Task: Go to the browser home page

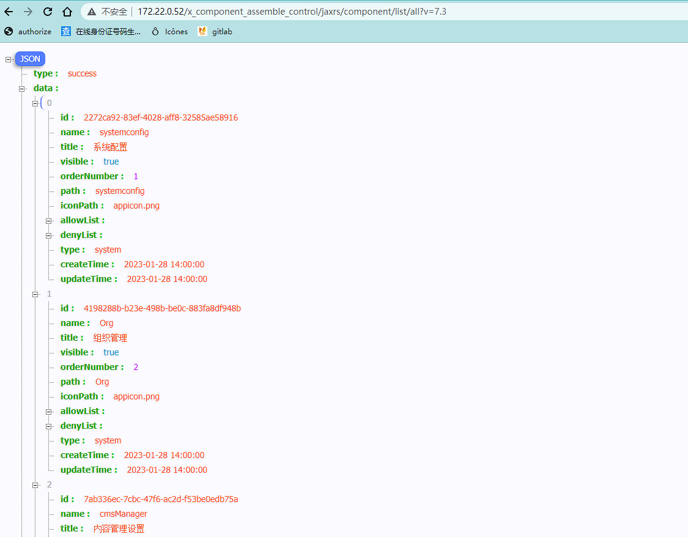Action: (x=67, y=12)
